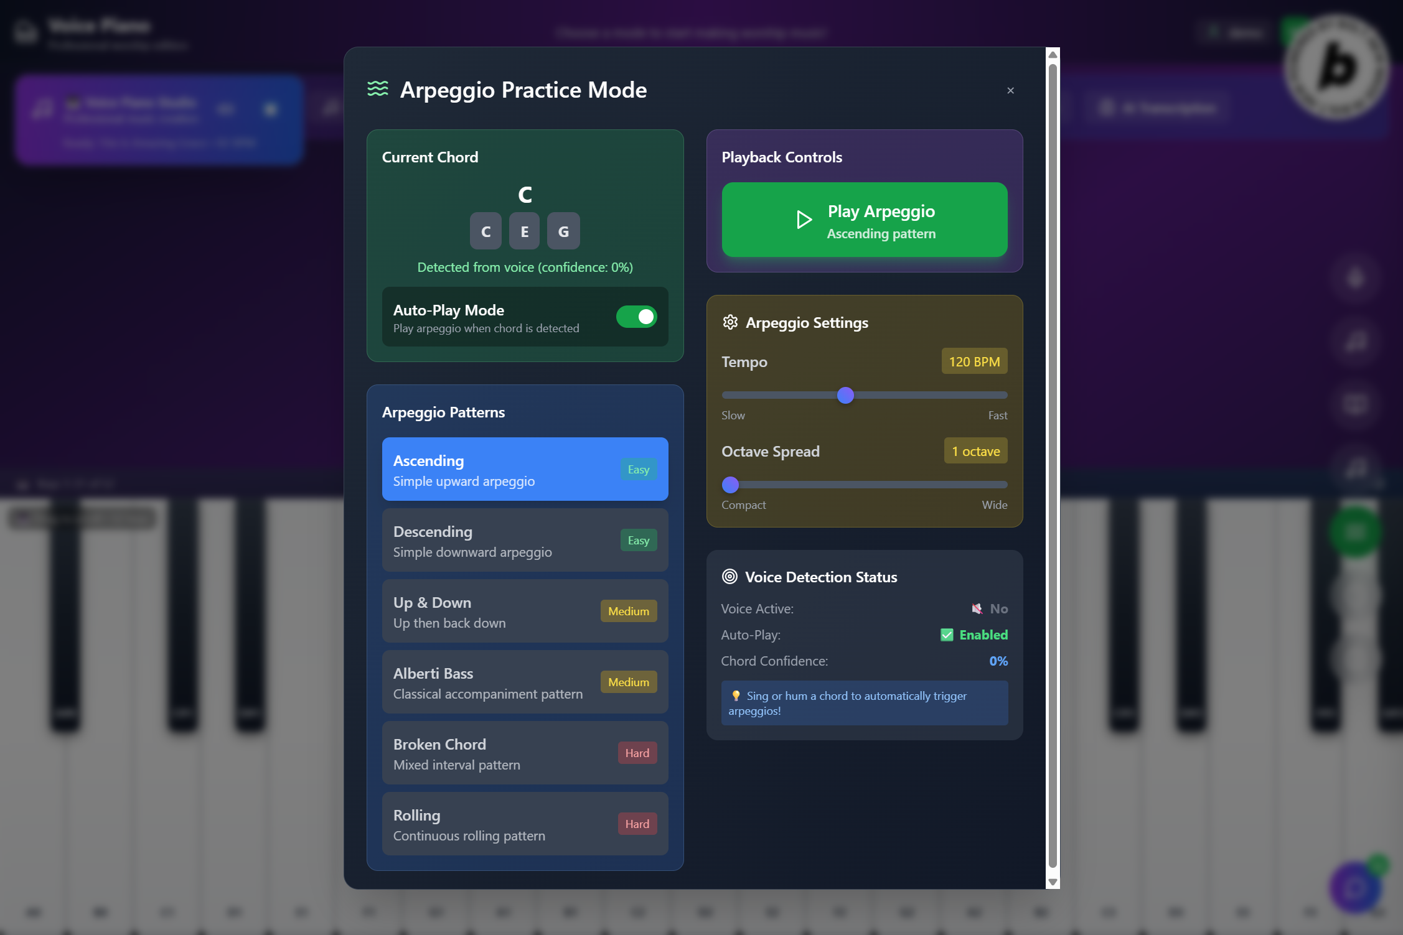Click the Arpeggio Settings gear icon
The height and width of the screenshot is (935, 1403).
click(730, 322)
